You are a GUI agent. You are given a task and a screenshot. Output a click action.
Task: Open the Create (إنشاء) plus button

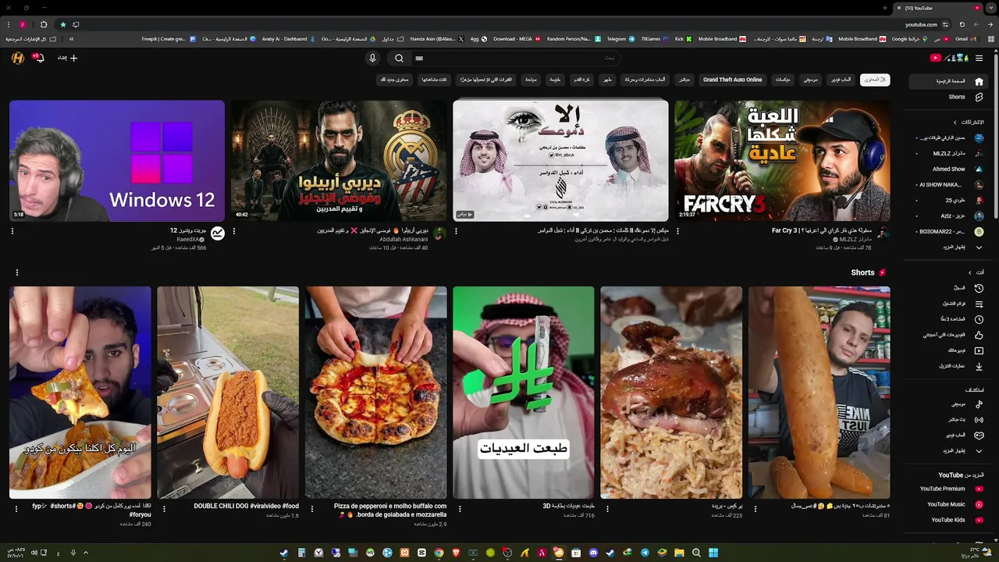(x=68, y=58)
